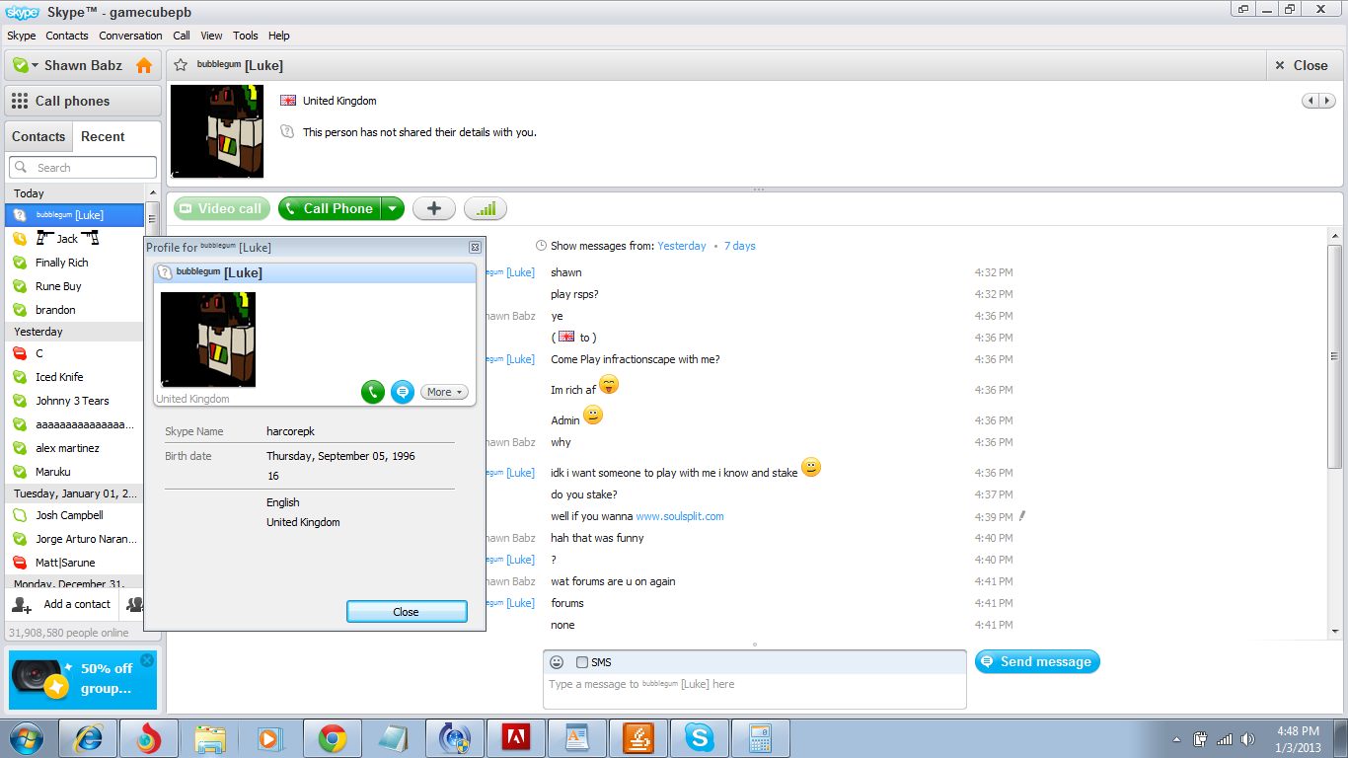Select contact Rune Buy
This screenshot has width=1348, height=758.
(75, 286)
